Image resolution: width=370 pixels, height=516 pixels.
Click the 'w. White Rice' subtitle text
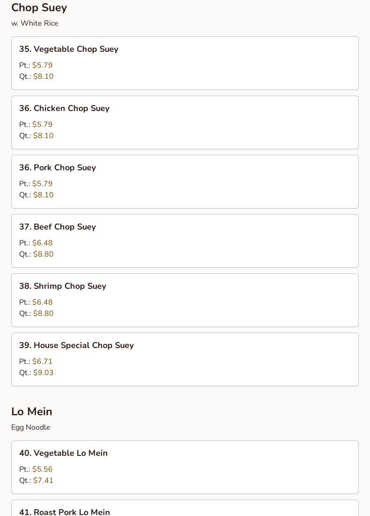click(35, 23)
